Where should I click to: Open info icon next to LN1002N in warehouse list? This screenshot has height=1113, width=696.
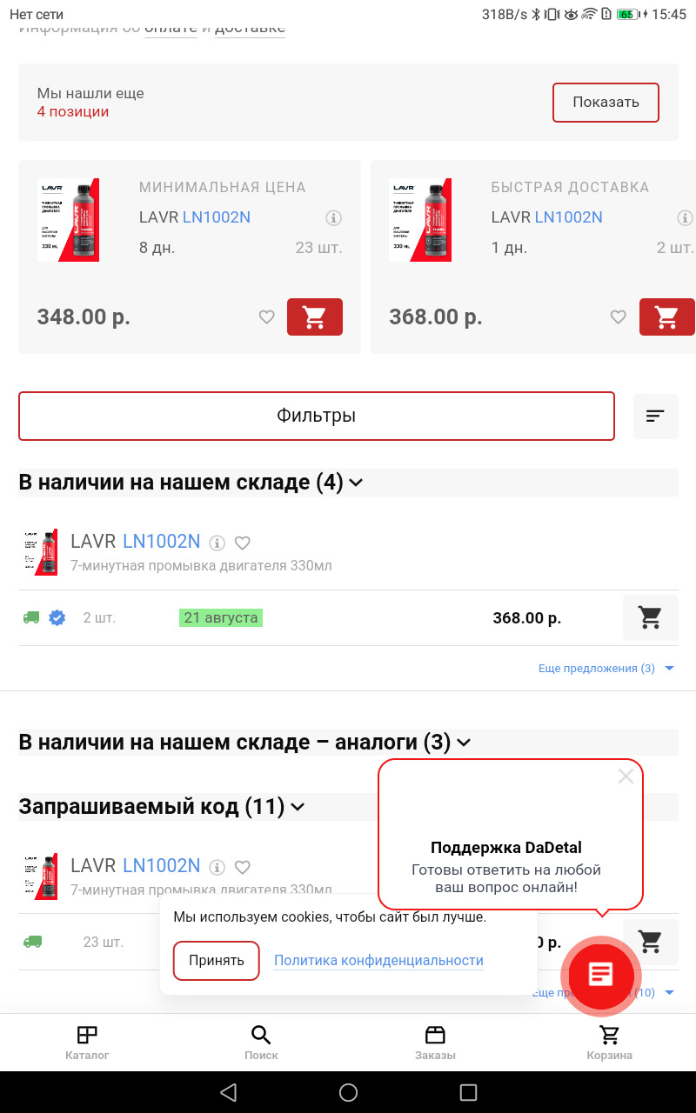pyautogui.click(x=217, y=543)
